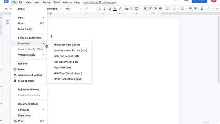Image resolution: width=220 pixels, height=124 pixels.
Task: Choose Share in the File menu
Action: pyautogui.click(x=29, y=9)
